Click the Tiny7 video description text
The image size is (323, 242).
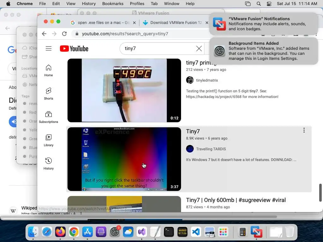point(241,160)
